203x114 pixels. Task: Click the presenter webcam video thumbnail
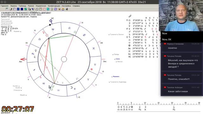[x=181, y=16]
